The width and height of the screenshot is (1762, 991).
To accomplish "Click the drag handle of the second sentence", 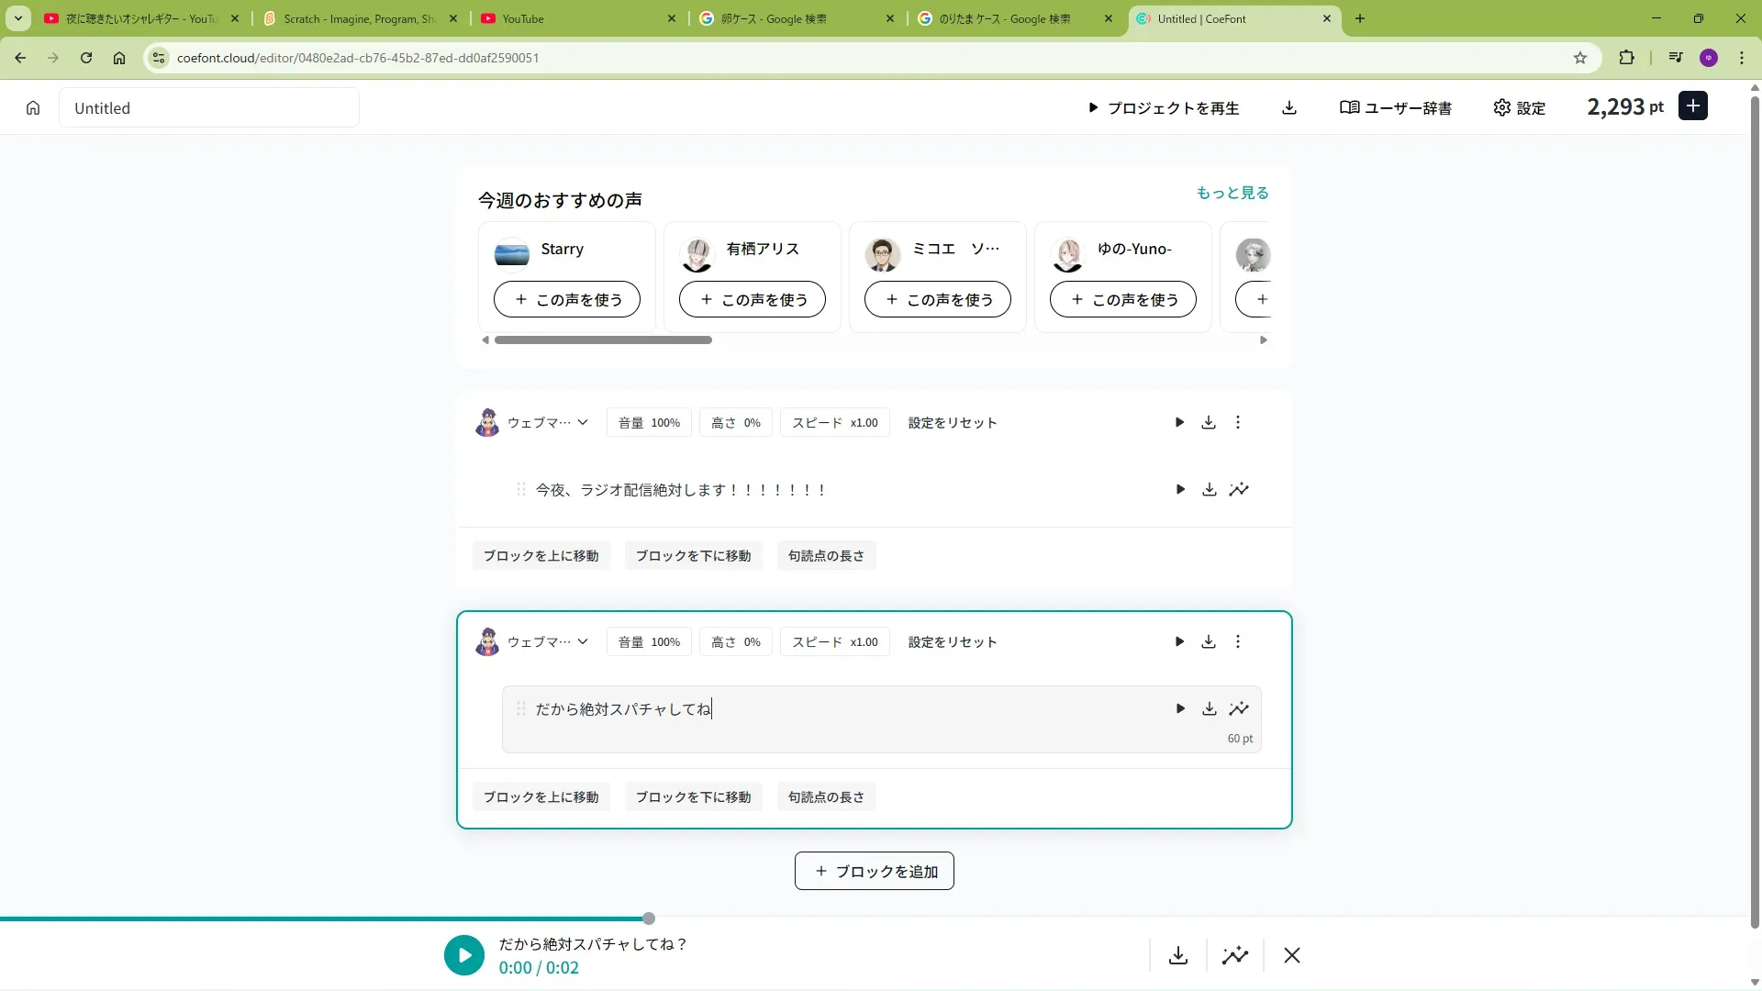I will click(x=521, y=709).
